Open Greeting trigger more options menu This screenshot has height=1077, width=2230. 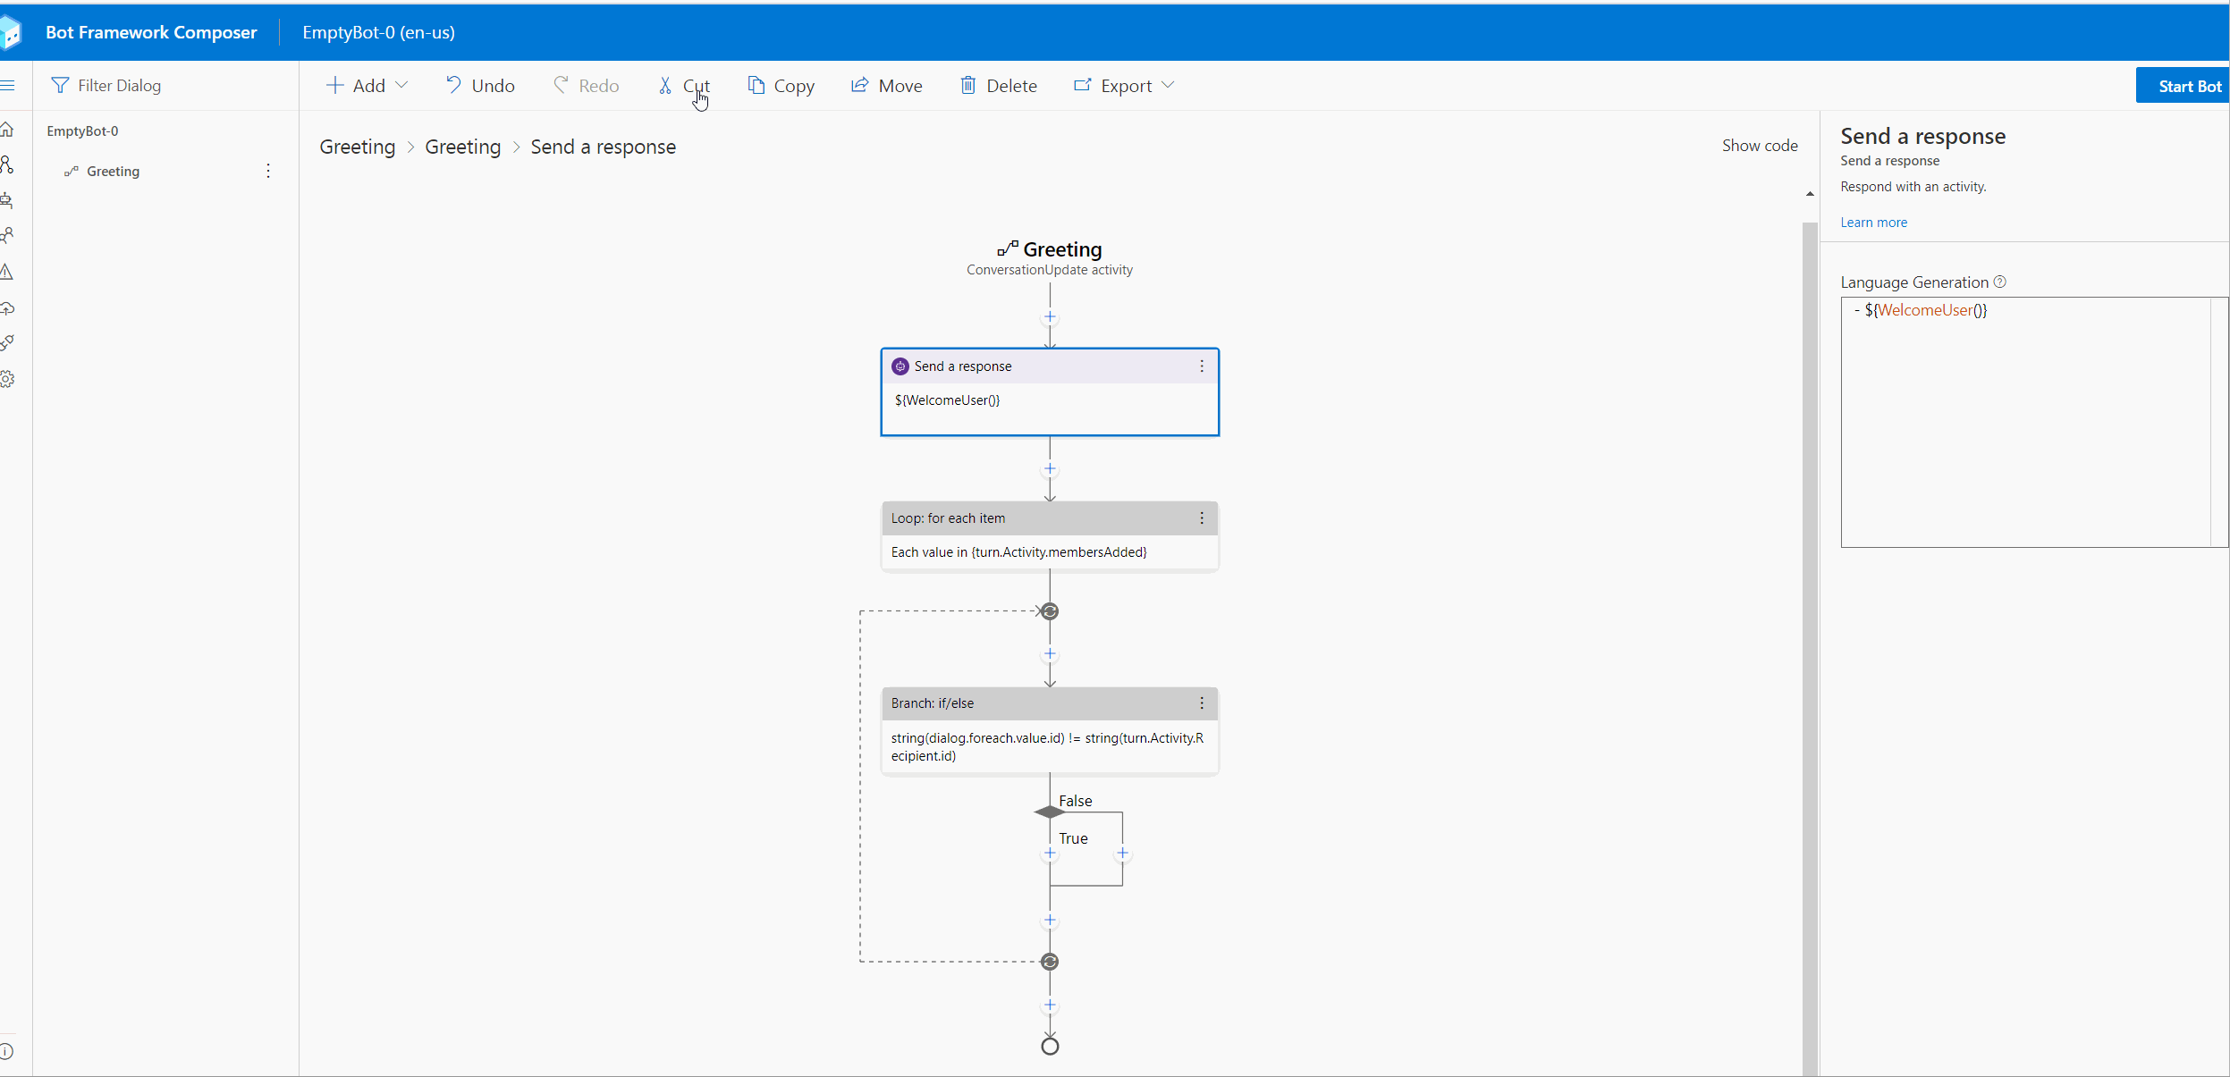coord(268,171)
